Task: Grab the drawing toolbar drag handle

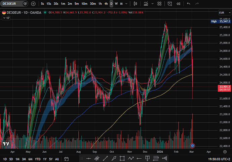Action: click(82, 159)
